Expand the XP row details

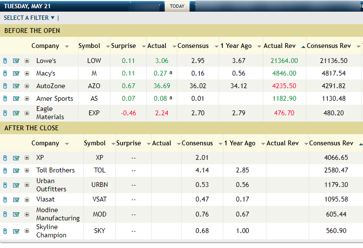(27, 158)
